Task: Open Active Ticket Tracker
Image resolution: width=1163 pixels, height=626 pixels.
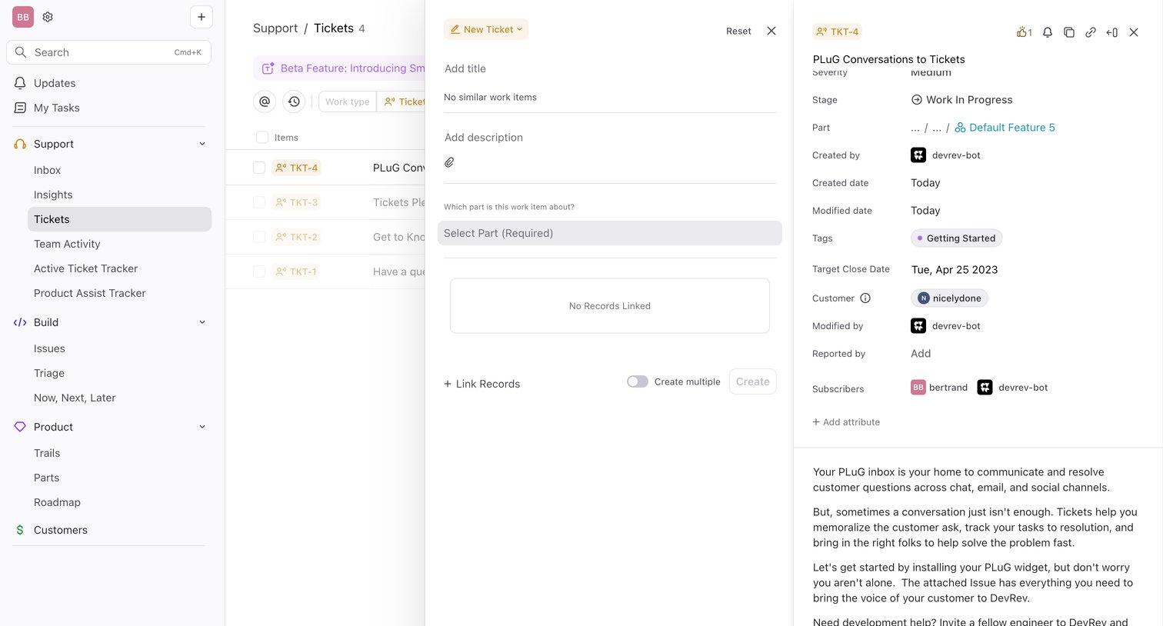Action: (x=85, y=268)
